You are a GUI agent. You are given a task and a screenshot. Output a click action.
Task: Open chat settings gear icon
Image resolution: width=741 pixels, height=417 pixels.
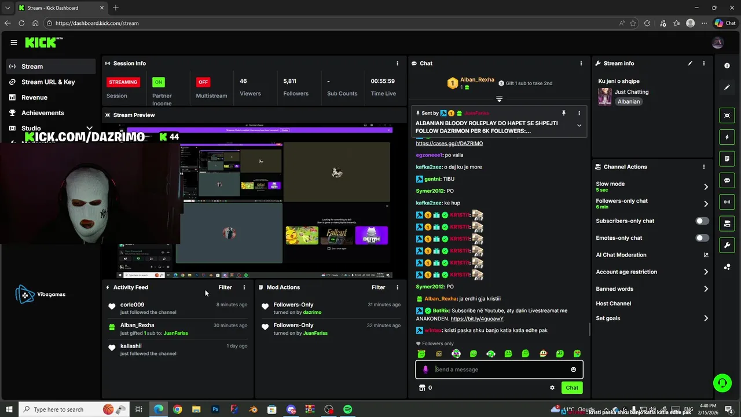pyautogui.click(x=552, y=388)
